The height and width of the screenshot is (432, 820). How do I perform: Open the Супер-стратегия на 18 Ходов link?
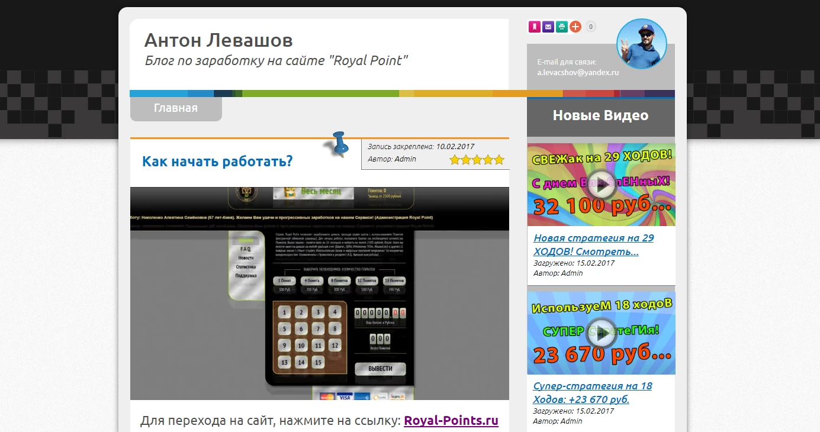[593, 392]
